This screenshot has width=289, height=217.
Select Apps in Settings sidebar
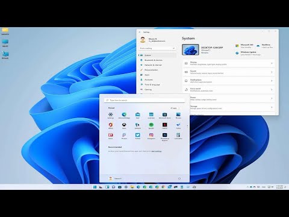coord(157,75)
